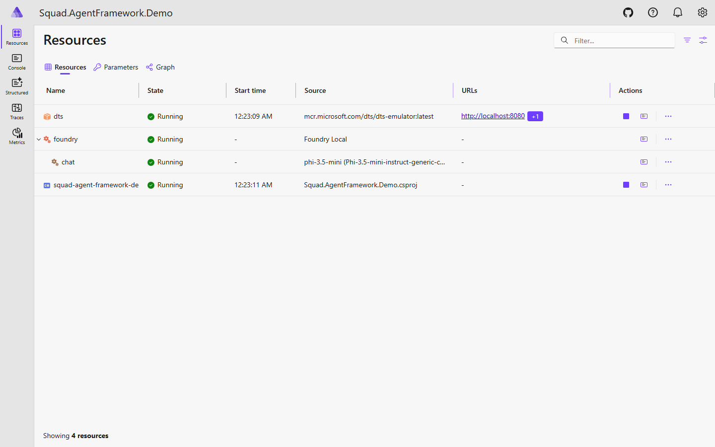
Task: Open Structured logs in the sidebar
Action: tap(17, 87)
